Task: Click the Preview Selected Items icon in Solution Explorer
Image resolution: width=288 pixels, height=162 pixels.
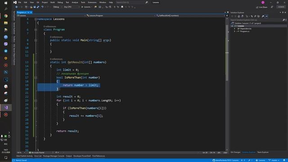Action: click(x=266, y=16)
